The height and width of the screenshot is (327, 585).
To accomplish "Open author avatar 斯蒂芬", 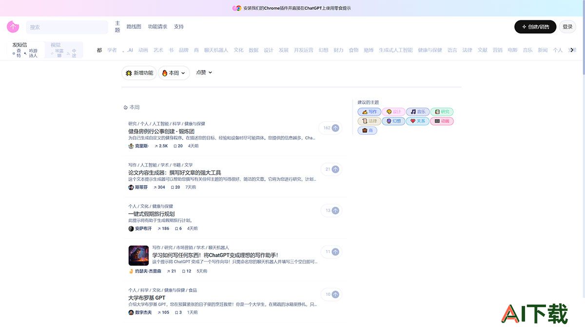I will click(131, 187).
